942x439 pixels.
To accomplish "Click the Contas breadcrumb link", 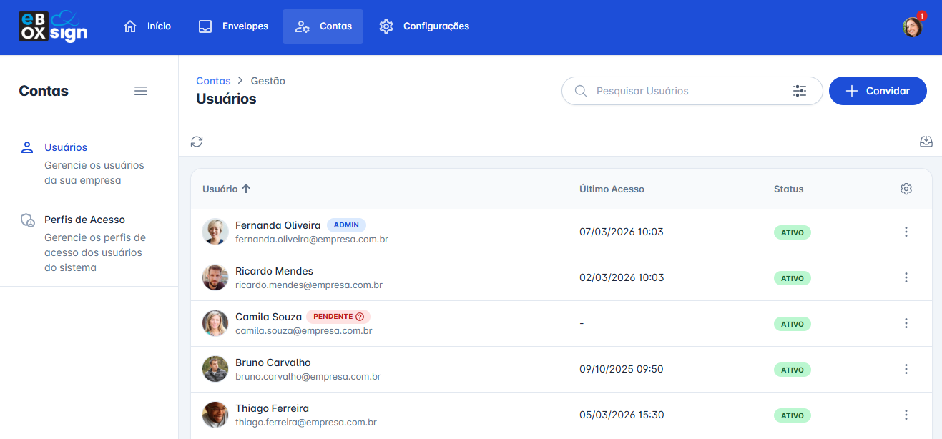I will [213, 81].
